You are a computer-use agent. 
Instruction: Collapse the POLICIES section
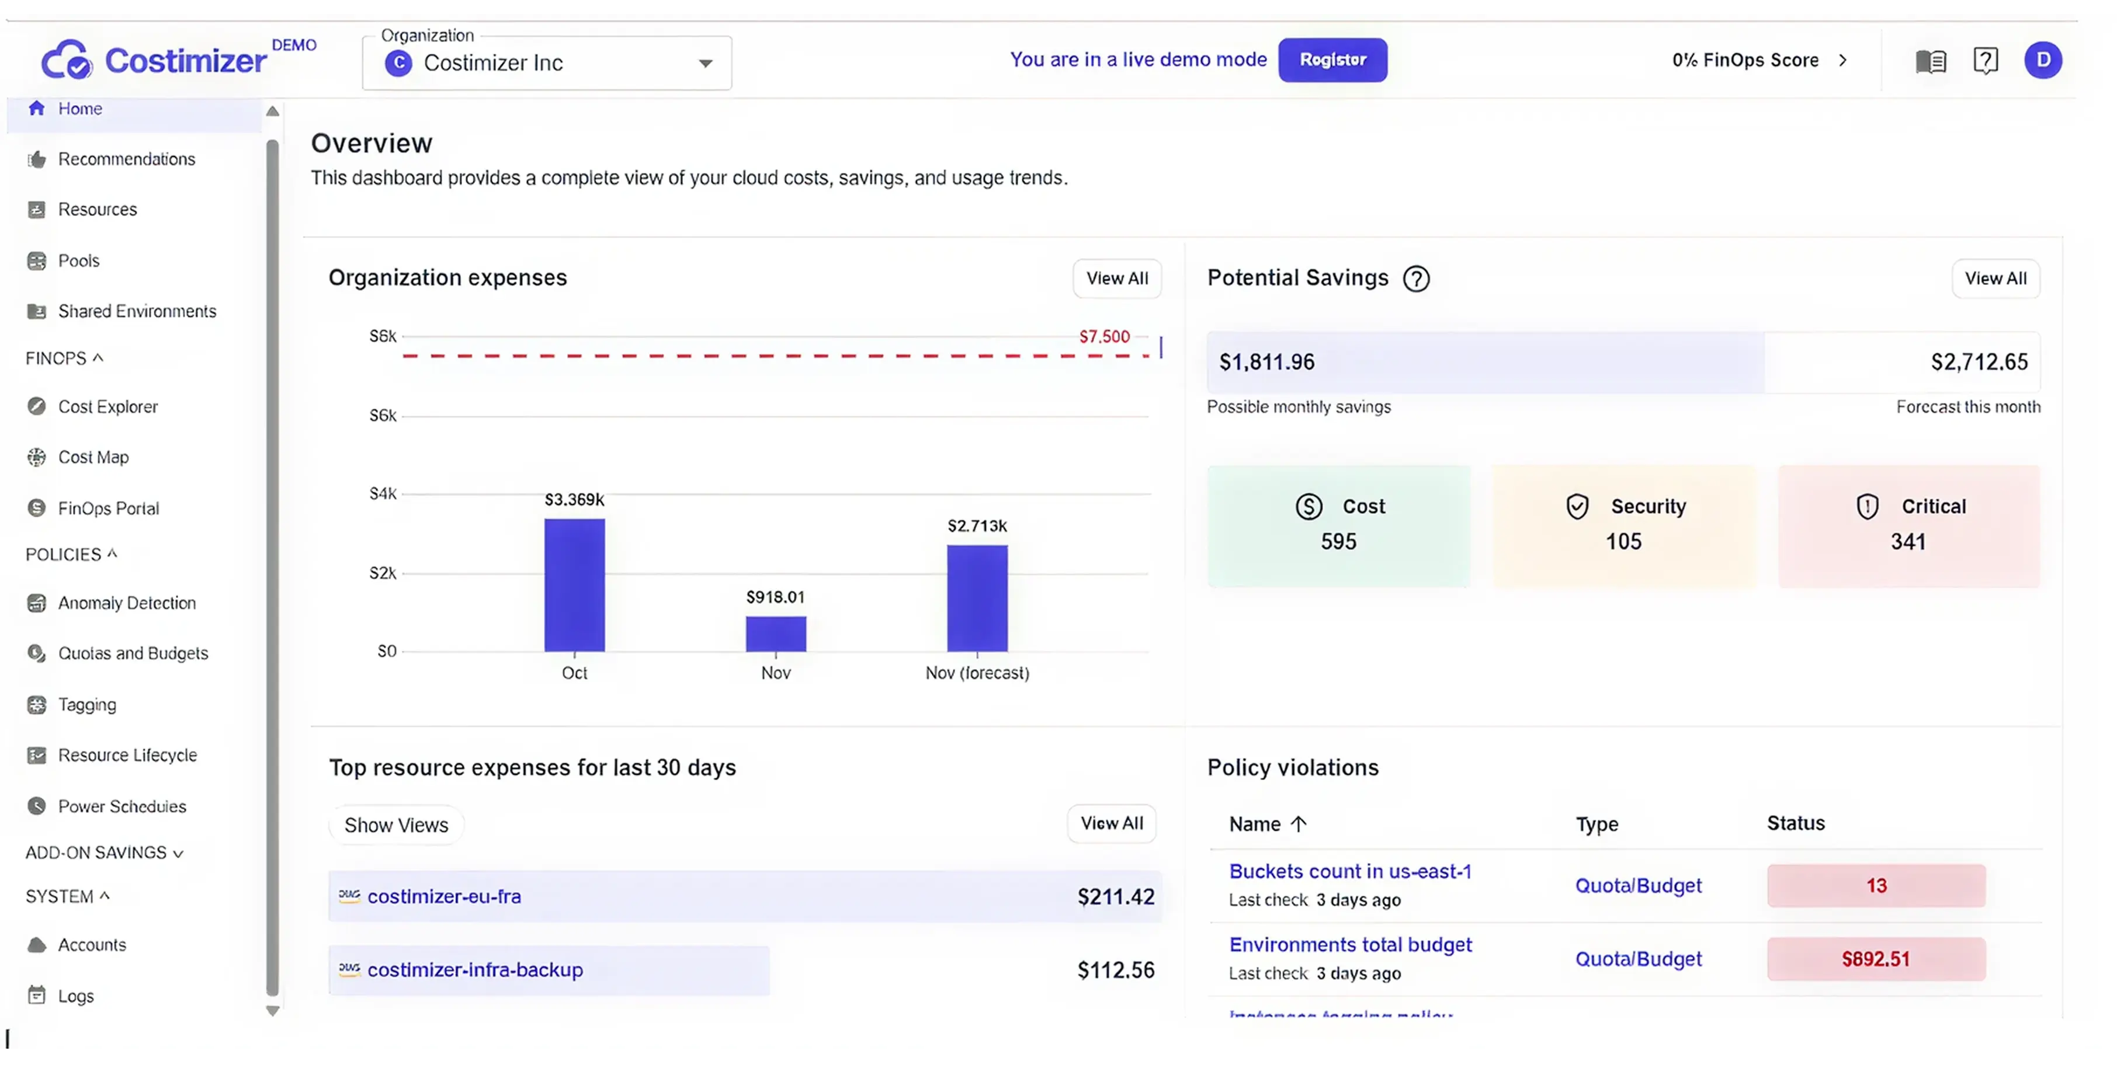(71, 554)
